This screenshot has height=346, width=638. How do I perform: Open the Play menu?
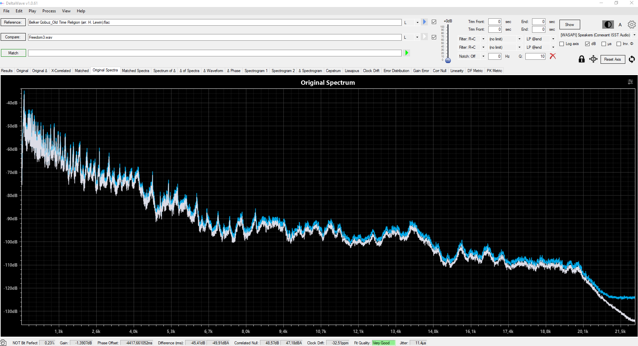coord(32,11)
